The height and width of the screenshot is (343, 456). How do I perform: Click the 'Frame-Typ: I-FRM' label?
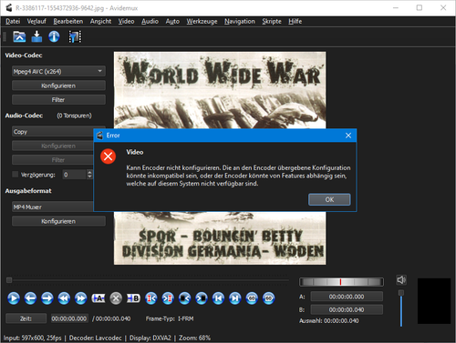pos(170,318)
